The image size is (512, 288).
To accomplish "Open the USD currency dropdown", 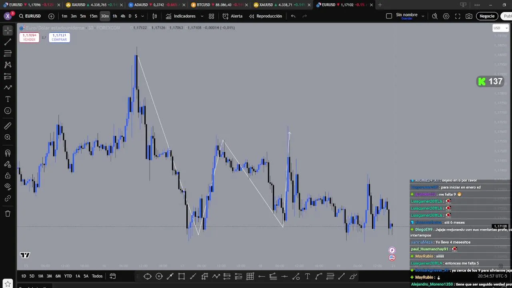I will [500, 28].
